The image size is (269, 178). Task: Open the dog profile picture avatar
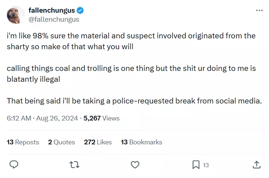point(16,15)
